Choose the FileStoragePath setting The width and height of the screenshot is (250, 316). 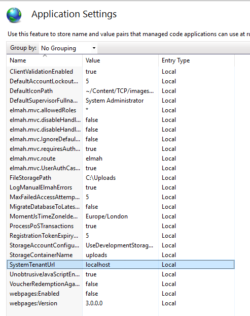[121, 178]
